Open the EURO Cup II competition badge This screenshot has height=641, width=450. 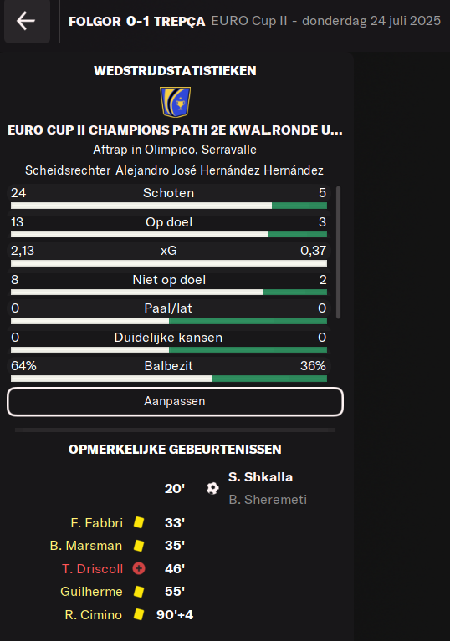pos(175,102)
